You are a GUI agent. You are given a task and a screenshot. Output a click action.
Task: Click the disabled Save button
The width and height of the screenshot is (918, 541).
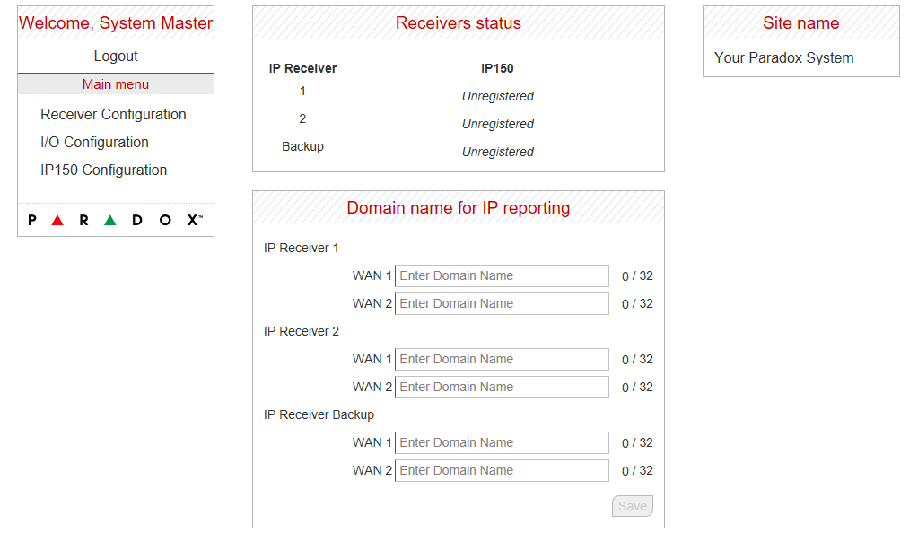pyautogui.click(x=633, y=506)
